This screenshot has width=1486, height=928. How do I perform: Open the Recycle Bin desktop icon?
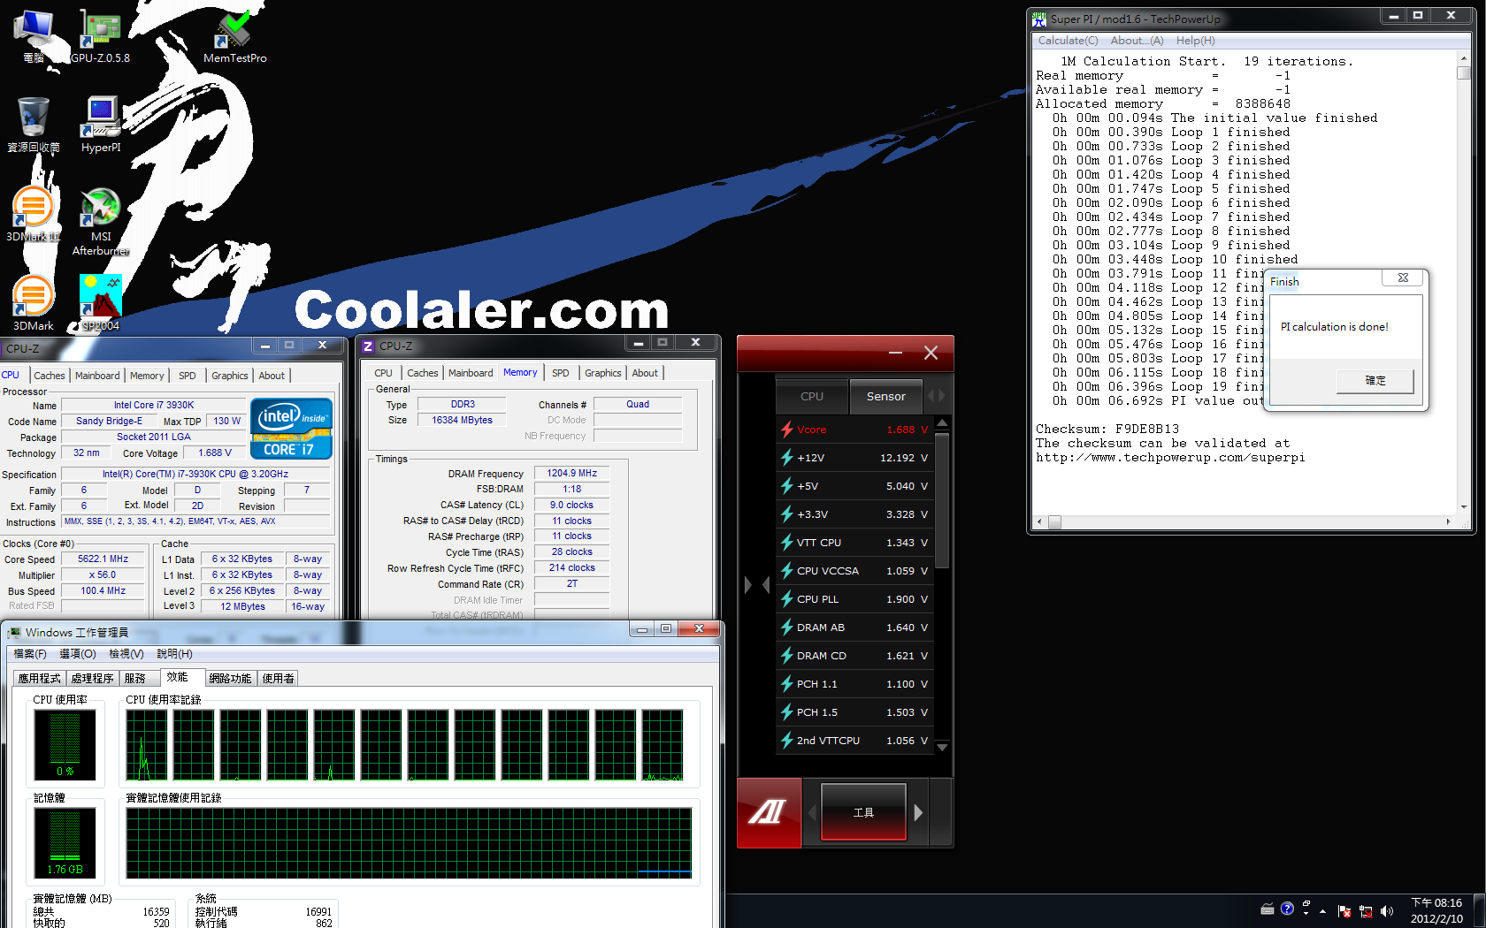pyautogui.click(x=34, y=125)
